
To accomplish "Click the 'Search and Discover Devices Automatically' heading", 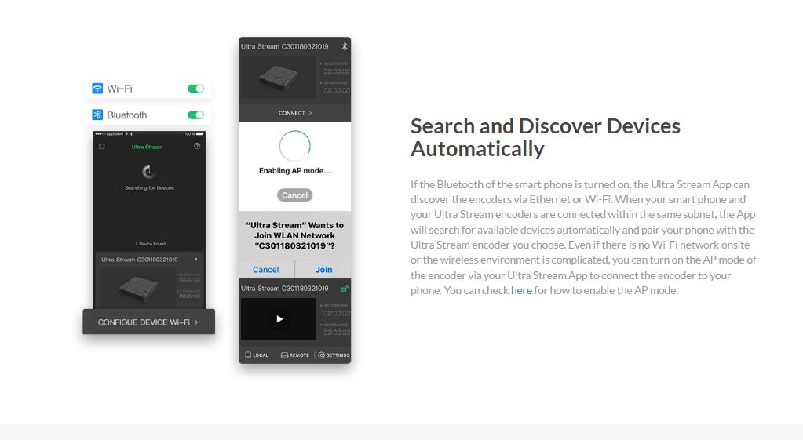I will click(x=546, y=137).
